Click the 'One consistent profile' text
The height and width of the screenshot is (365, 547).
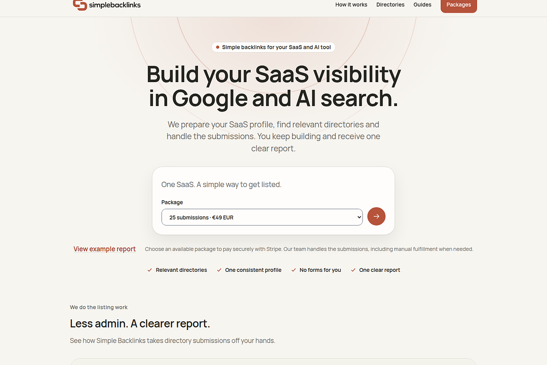coord(253,270)
